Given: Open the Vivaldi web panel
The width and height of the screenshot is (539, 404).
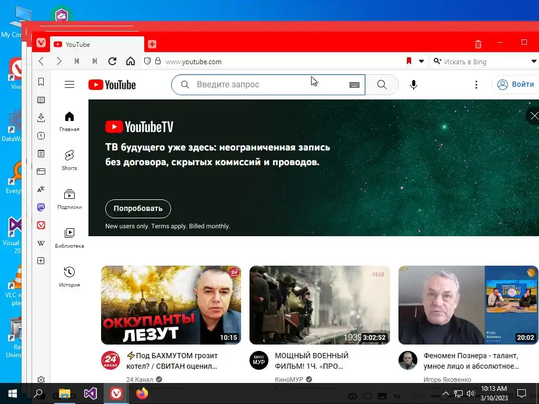Looking at the screenshot, I should 41,225.
